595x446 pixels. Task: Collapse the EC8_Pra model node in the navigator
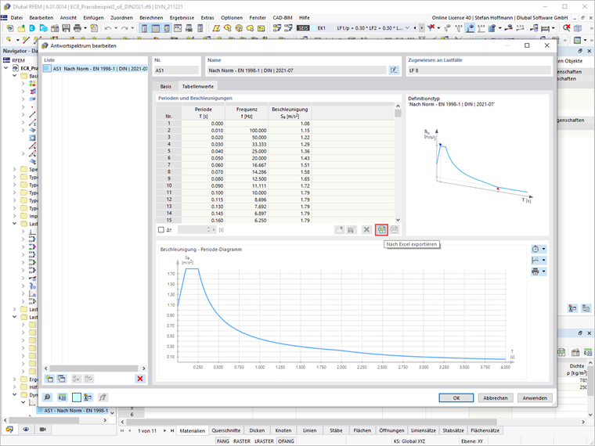click(6, 68)
